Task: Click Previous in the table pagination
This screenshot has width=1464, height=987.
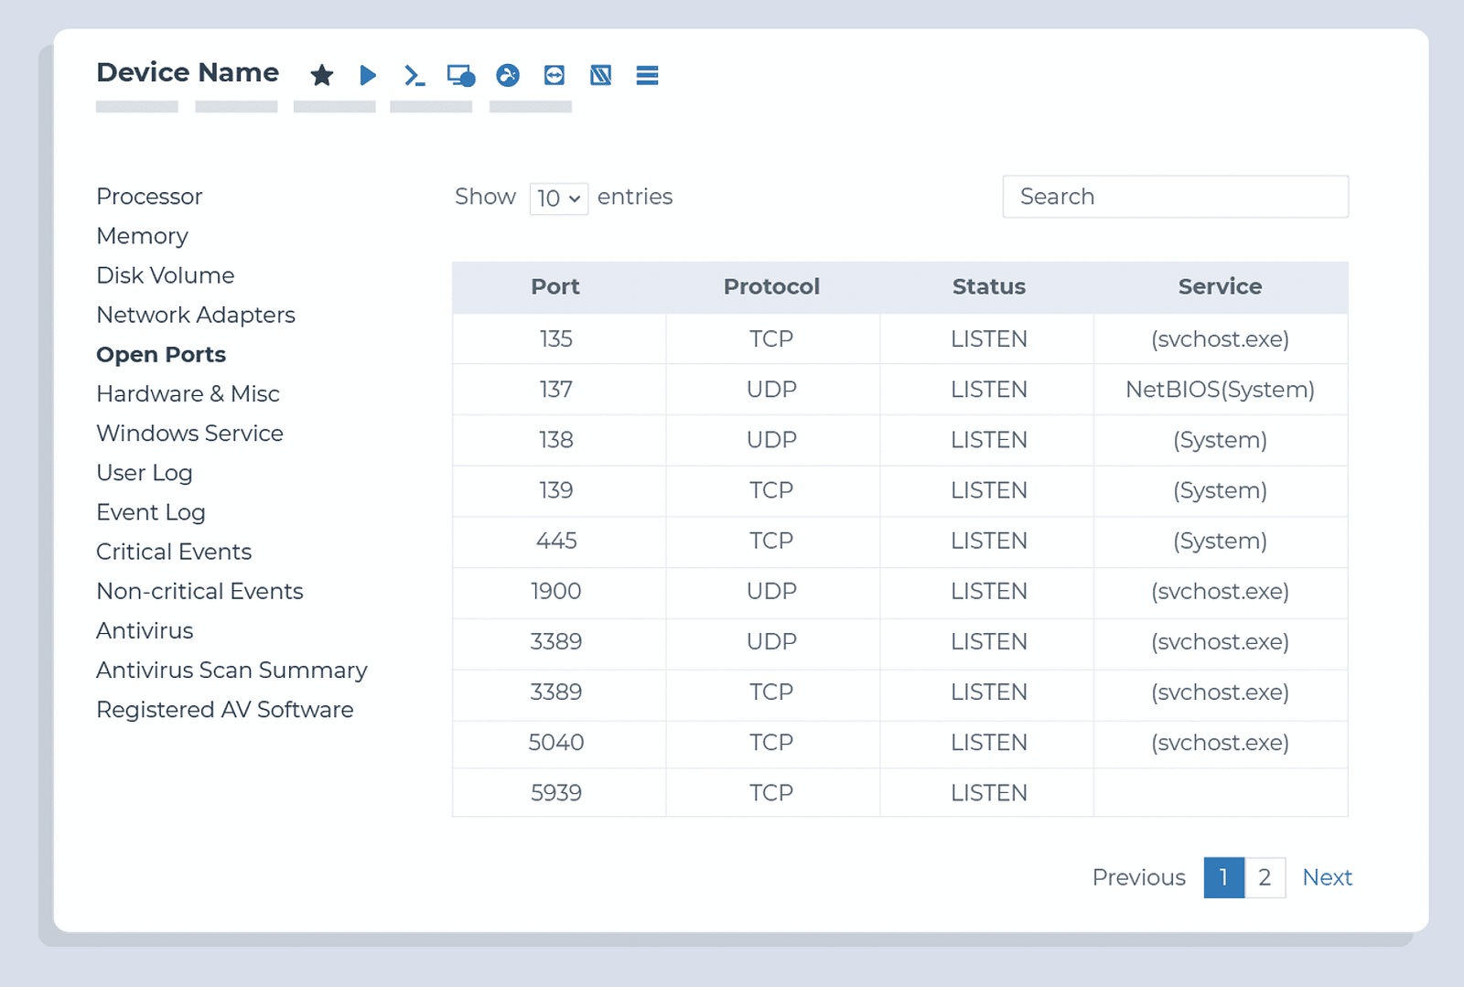Action: point(1138,877)
